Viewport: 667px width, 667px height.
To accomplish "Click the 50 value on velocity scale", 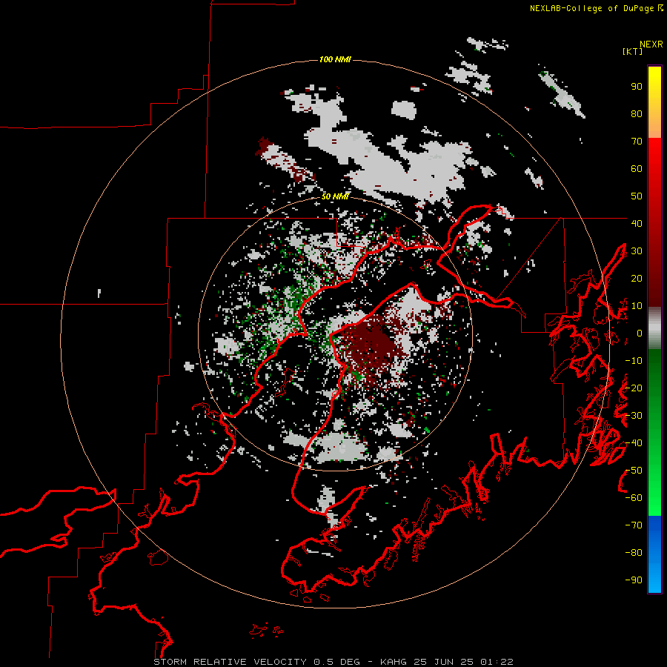I will pos(637,196).
